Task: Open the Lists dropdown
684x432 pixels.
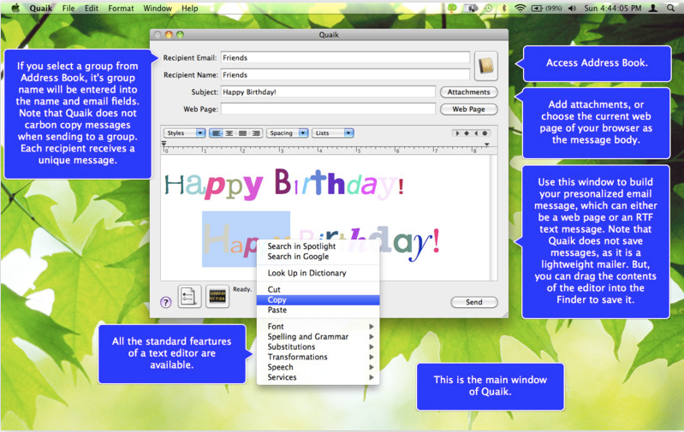Action: point(332,133)
